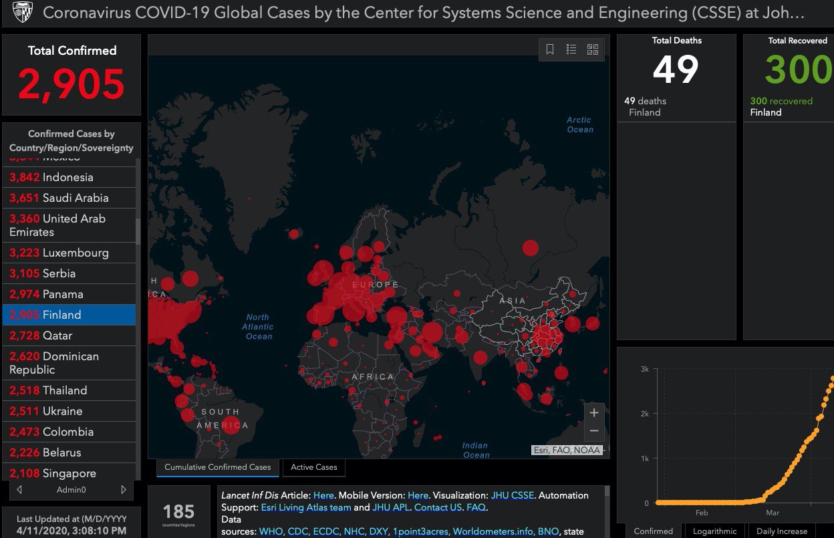The width and height of the screenshot is (834, 538).
Task: Go to previous admin level with left arrow
Action: pos(19,490)
